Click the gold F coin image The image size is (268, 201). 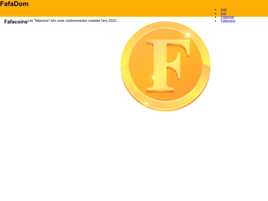point(165,66)
